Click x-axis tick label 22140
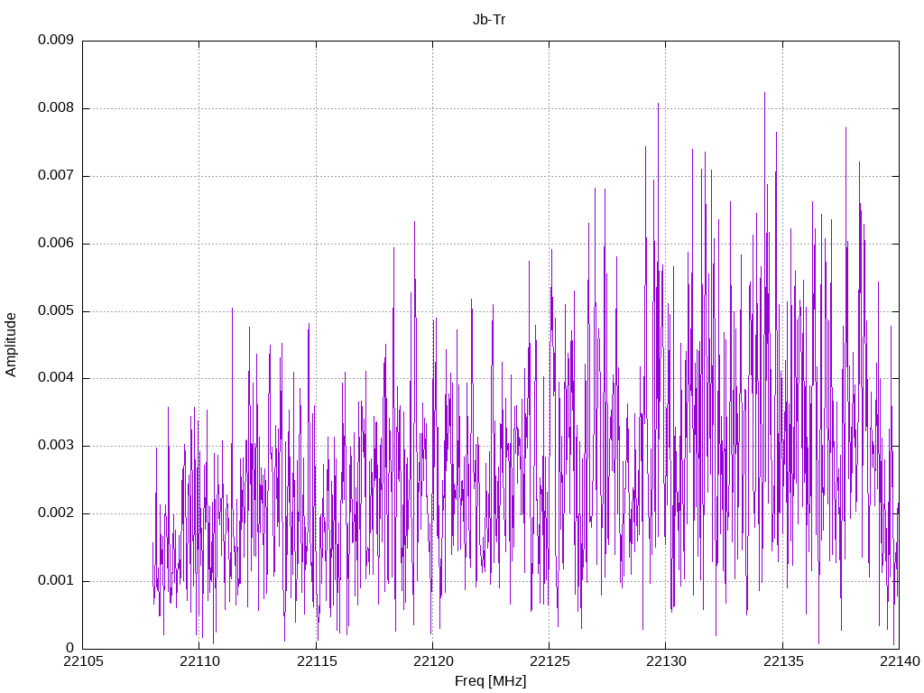The width and height of the screenshot is (924, 693). click(900, 661)
